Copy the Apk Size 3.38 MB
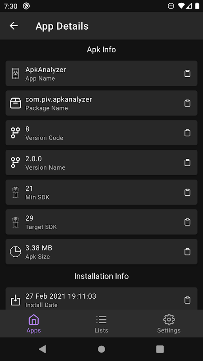Viewport: 203px width, 361px height. pos(187,252)
